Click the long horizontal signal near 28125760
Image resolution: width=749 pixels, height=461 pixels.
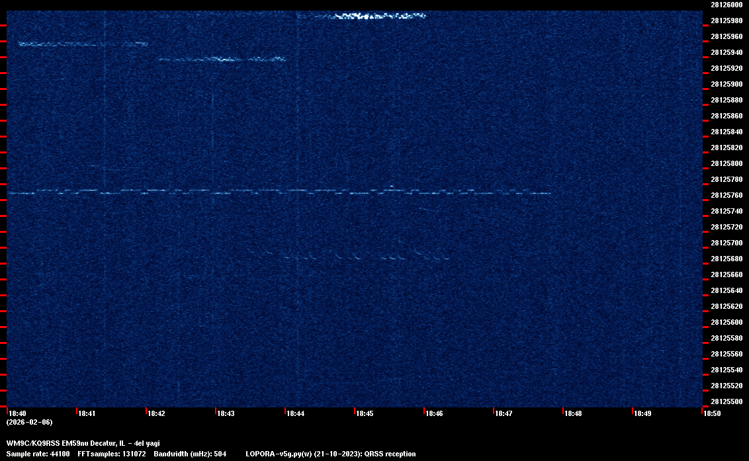(278, 192)
